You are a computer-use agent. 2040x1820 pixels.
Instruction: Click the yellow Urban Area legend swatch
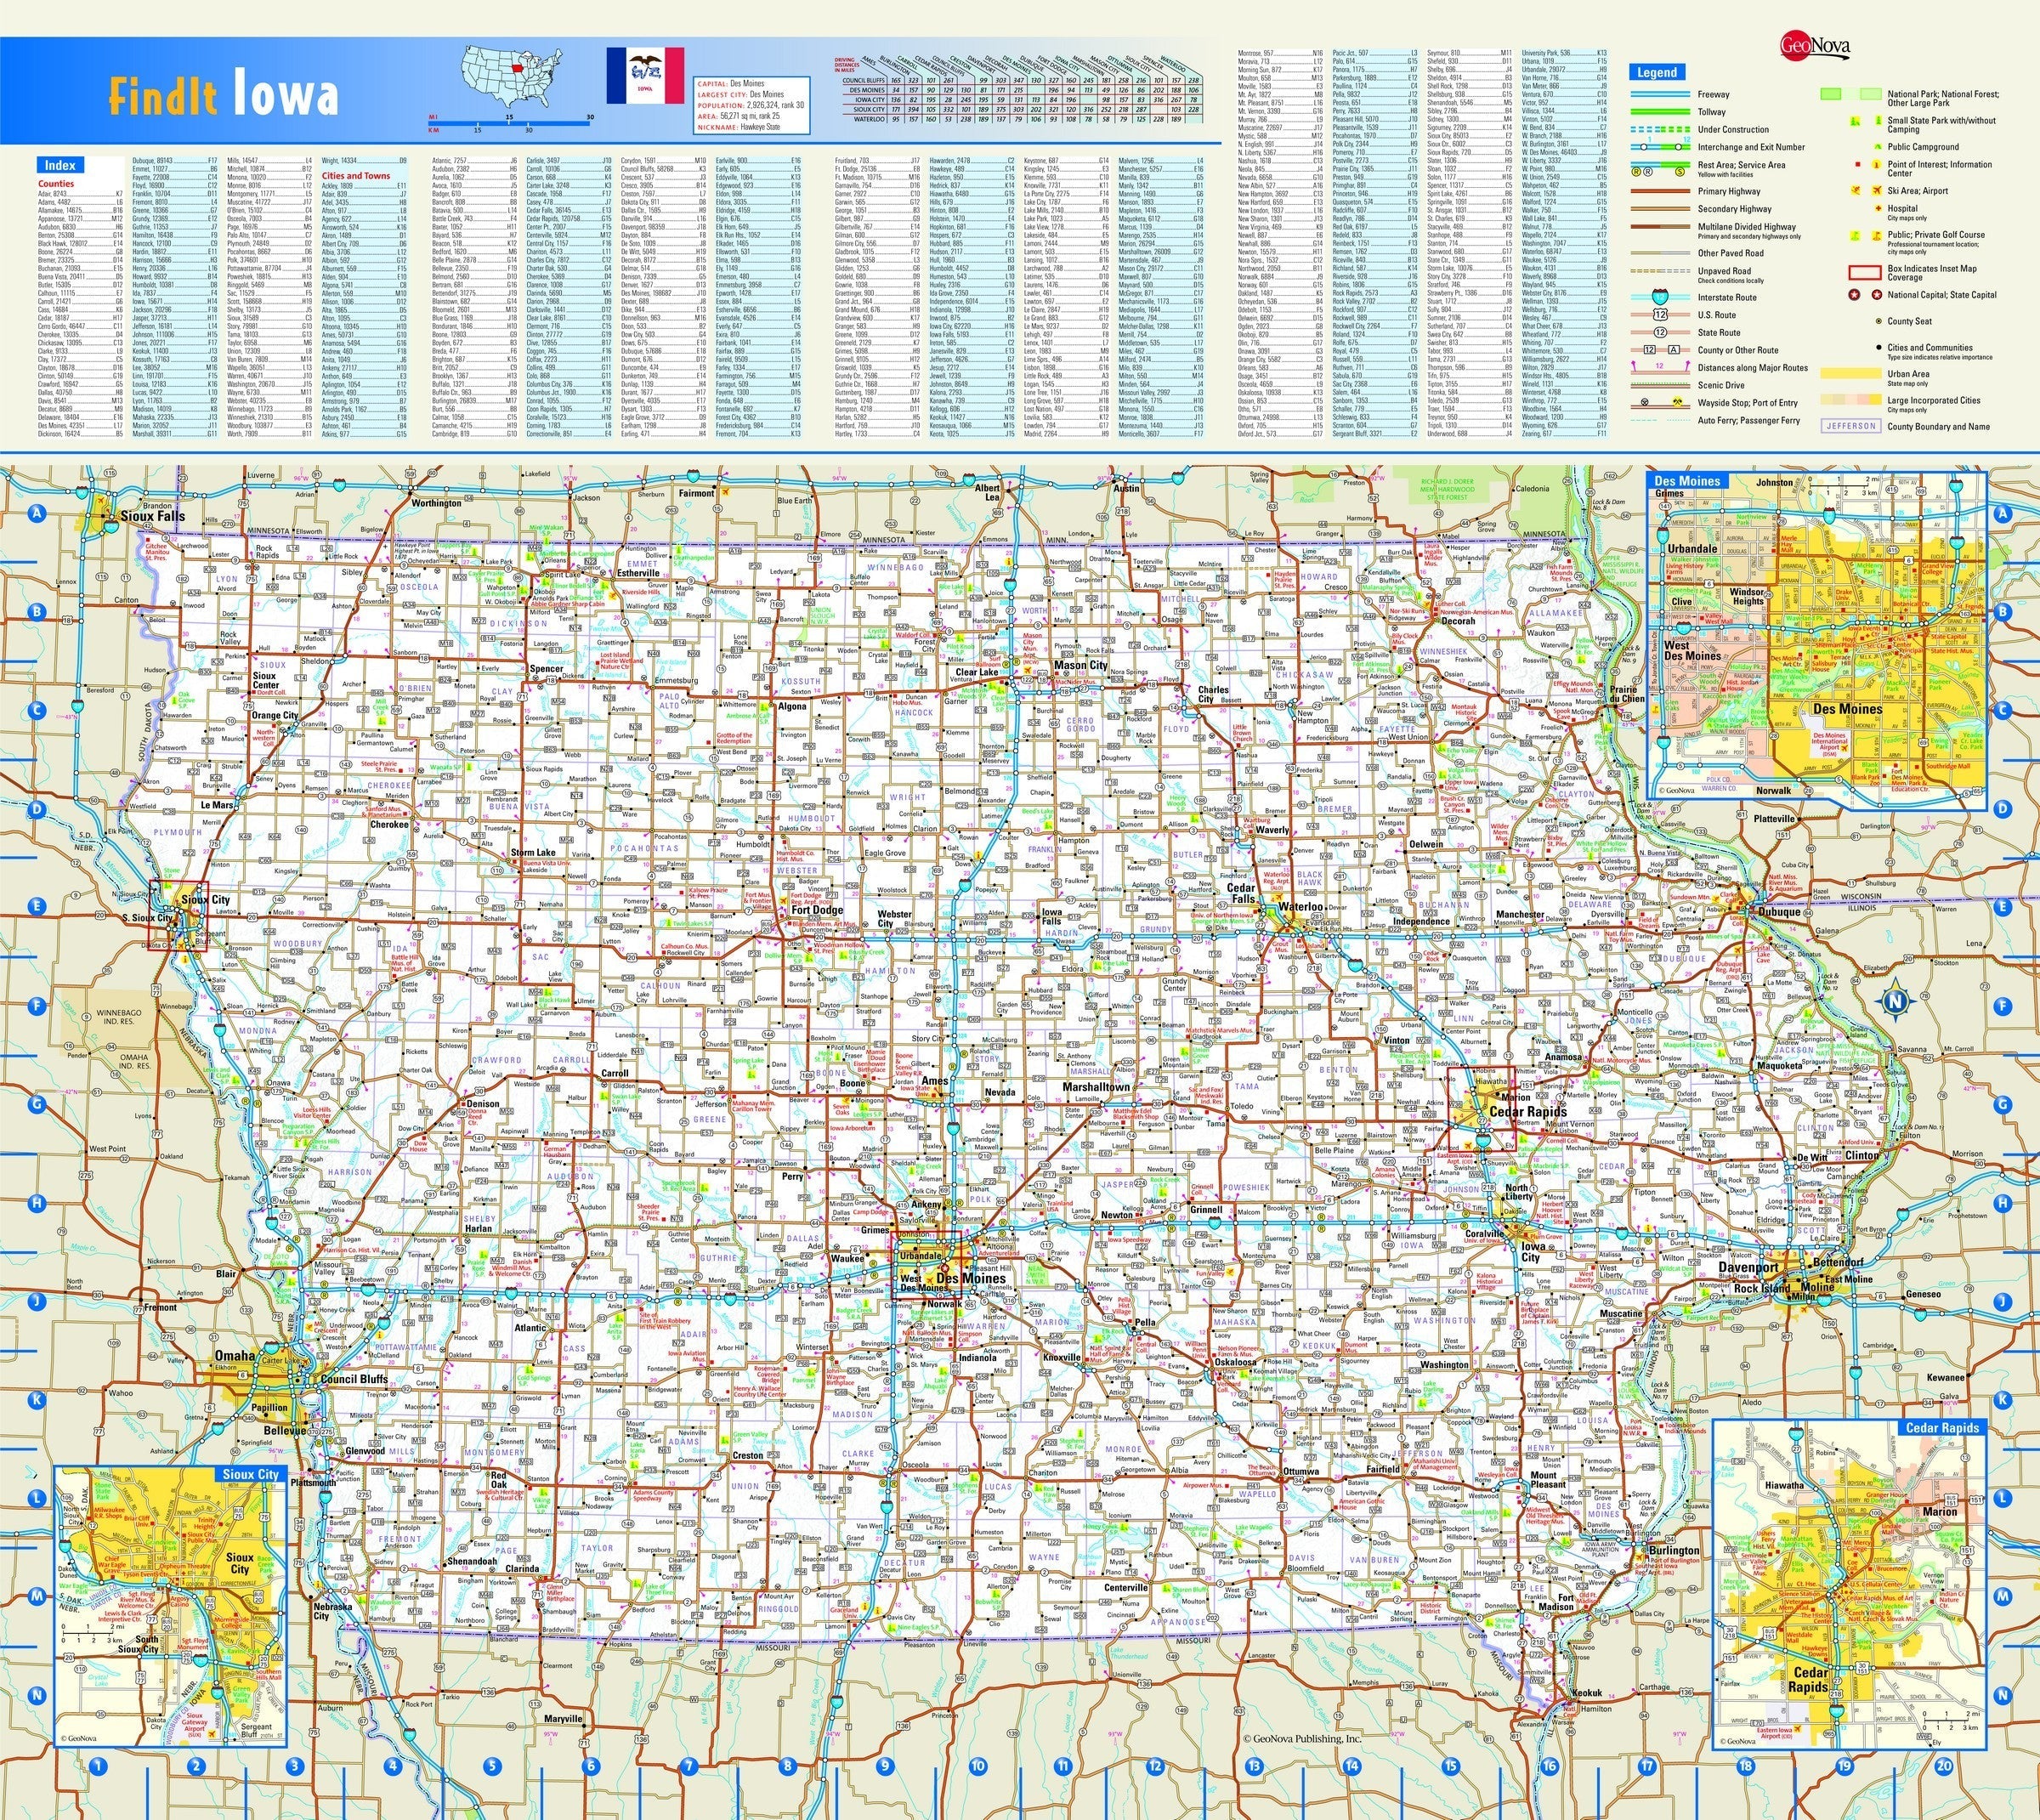[1851, 374]
